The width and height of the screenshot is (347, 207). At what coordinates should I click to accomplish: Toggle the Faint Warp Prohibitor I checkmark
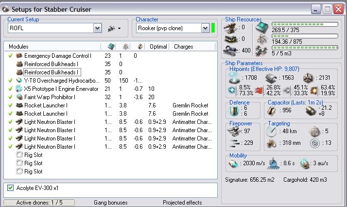(11, 97)
